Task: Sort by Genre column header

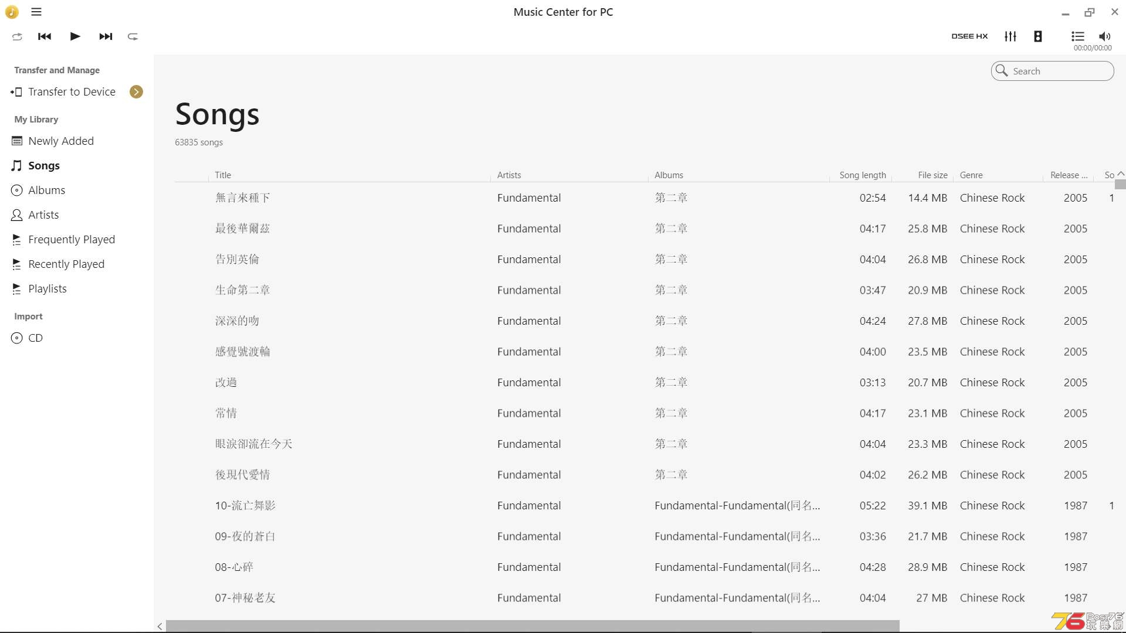Action: point(971,175)
